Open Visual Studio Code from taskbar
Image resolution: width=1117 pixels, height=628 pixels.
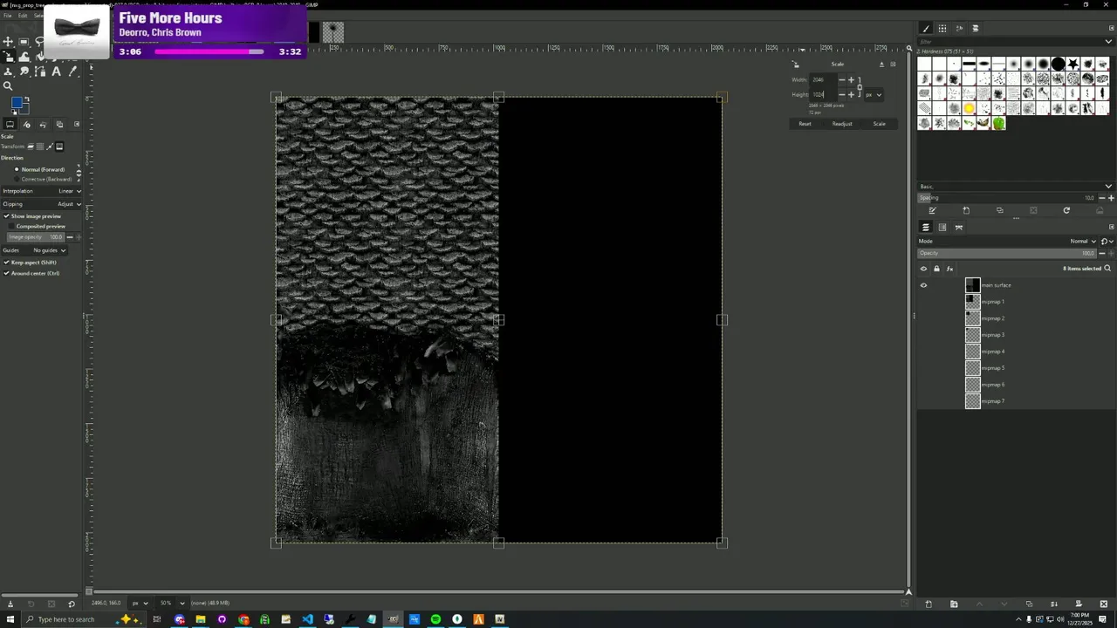(307, 619)
